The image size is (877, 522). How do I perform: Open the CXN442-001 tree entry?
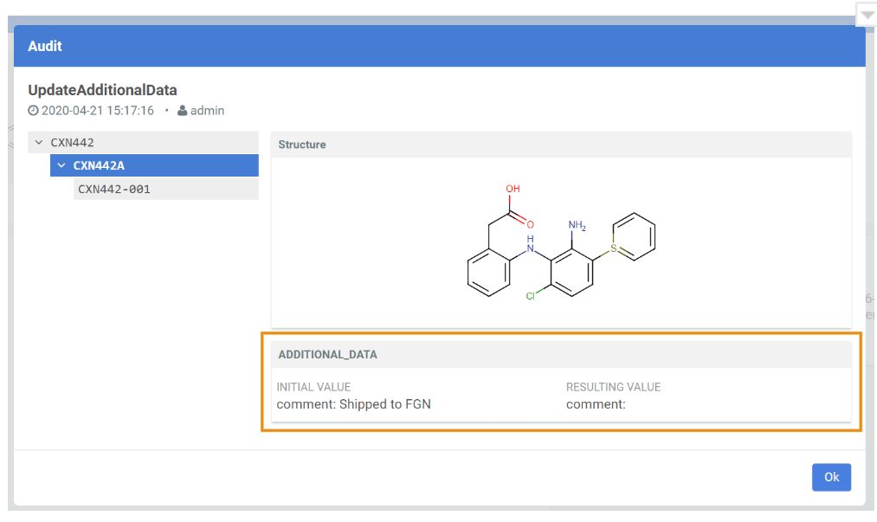click(114, 189)
